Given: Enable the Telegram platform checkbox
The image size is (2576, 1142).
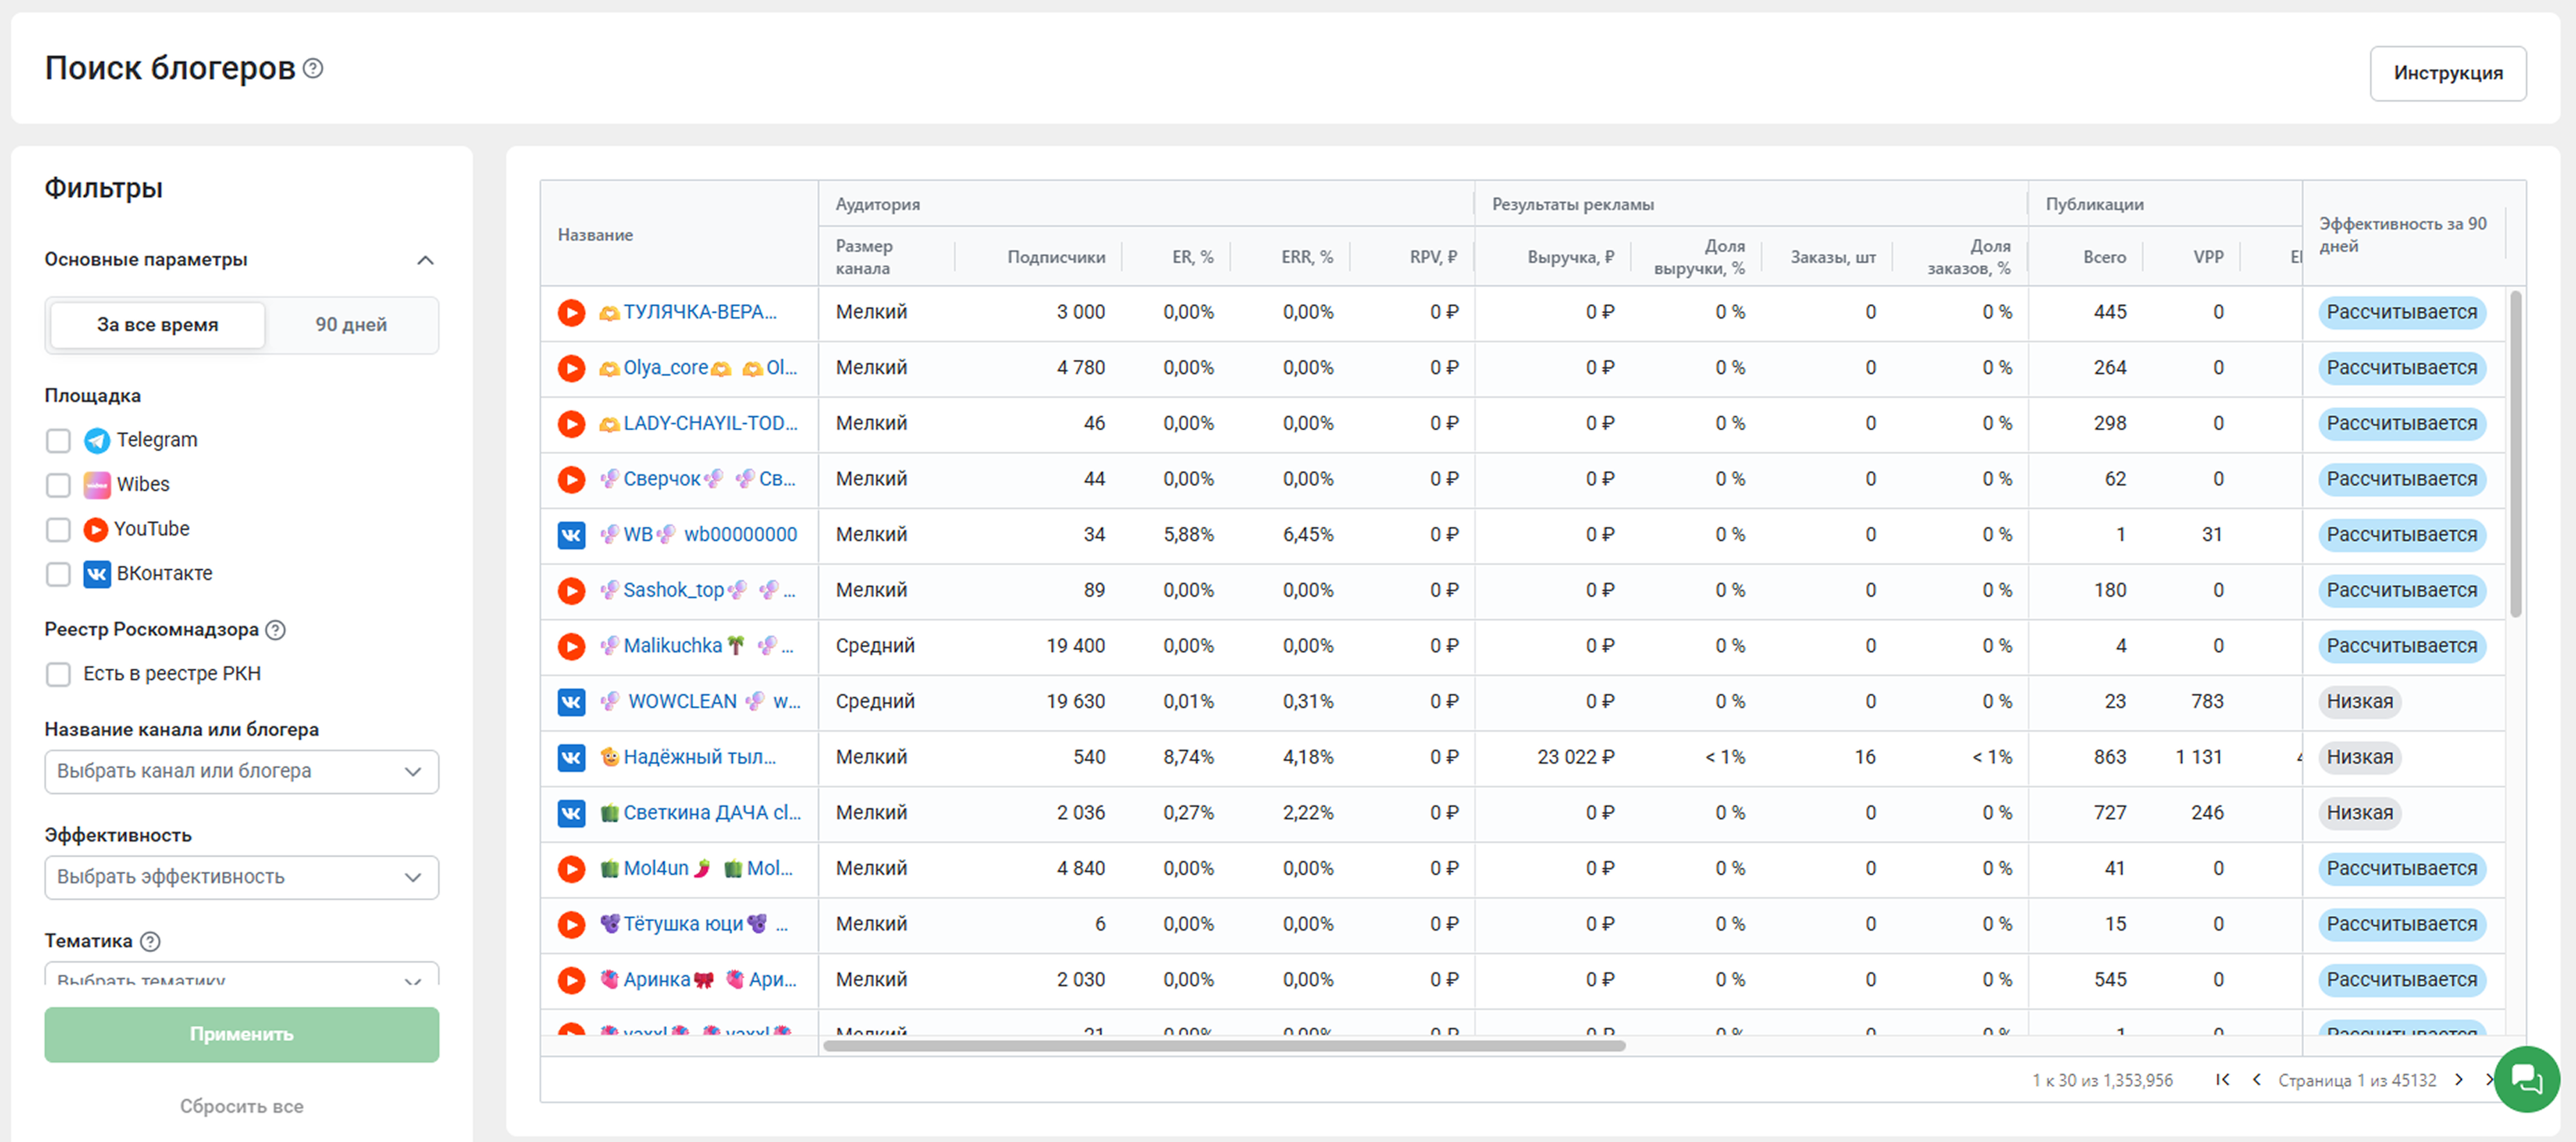Looking at the screenshot, I should click(x=58, y=440).
